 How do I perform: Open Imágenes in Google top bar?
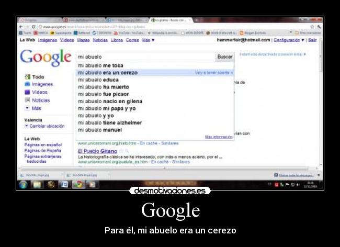tap(48, 40)
